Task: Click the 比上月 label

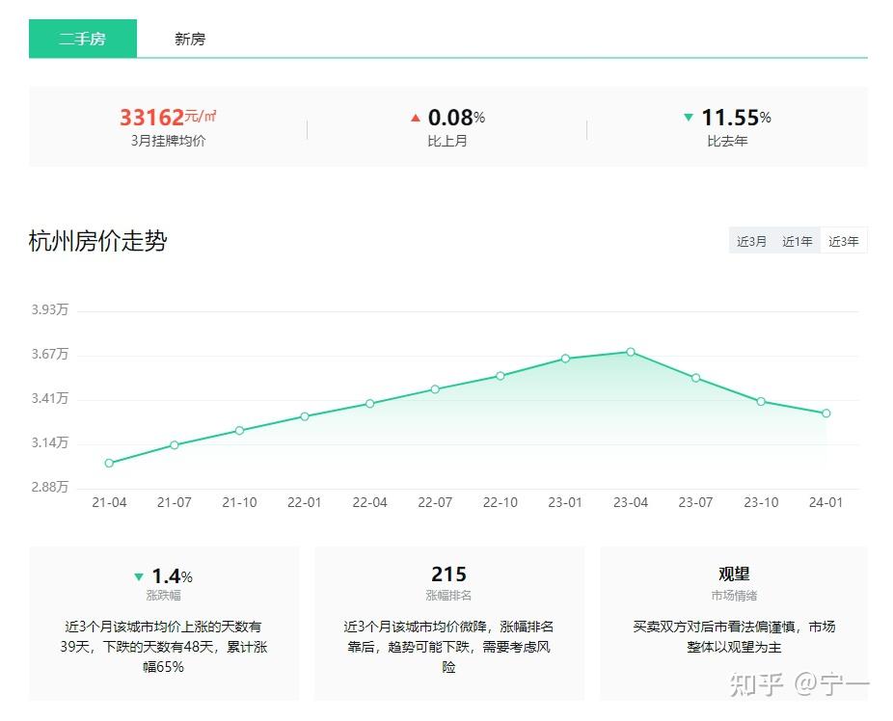Action: click(447, 141)
